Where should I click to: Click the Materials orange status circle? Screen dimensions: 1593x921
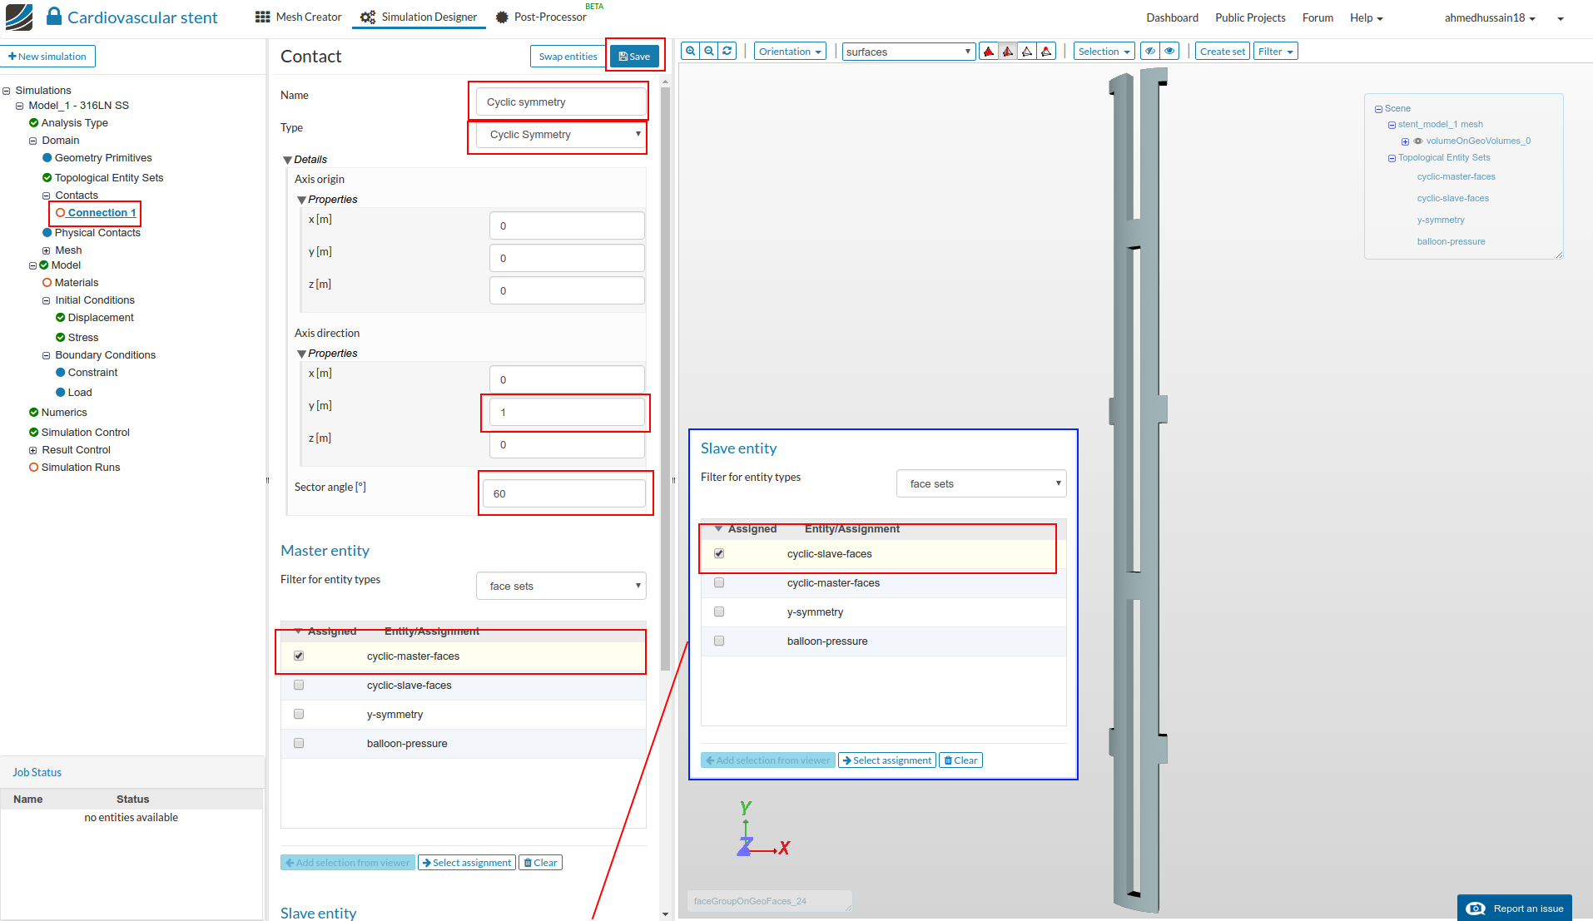[47, 283]
